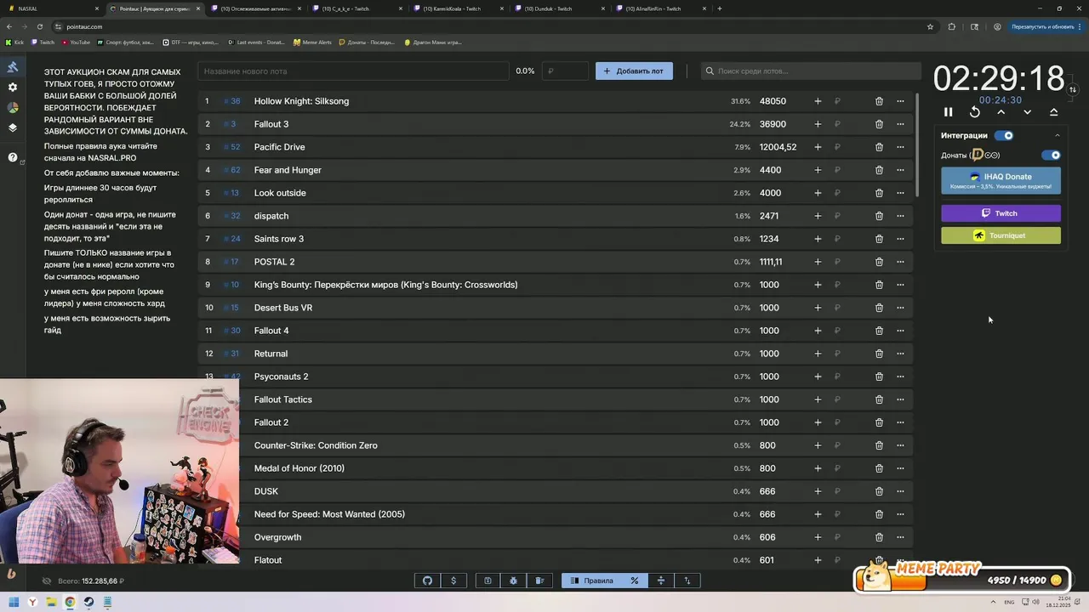Image resolution: width=1089 pixels, height=612 pixels.
Task: Open the layers icon in left sidebar
Action: click(x=13, y=128)
